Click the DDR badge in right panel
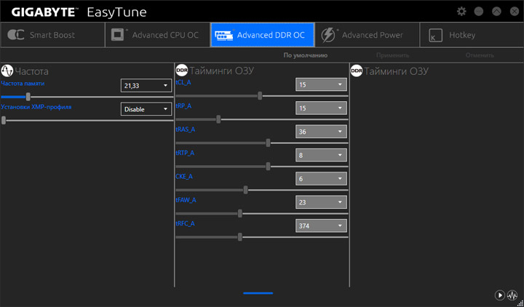This screenshot has width=524, height=307. pyautogui.click(x=356, y=71)
